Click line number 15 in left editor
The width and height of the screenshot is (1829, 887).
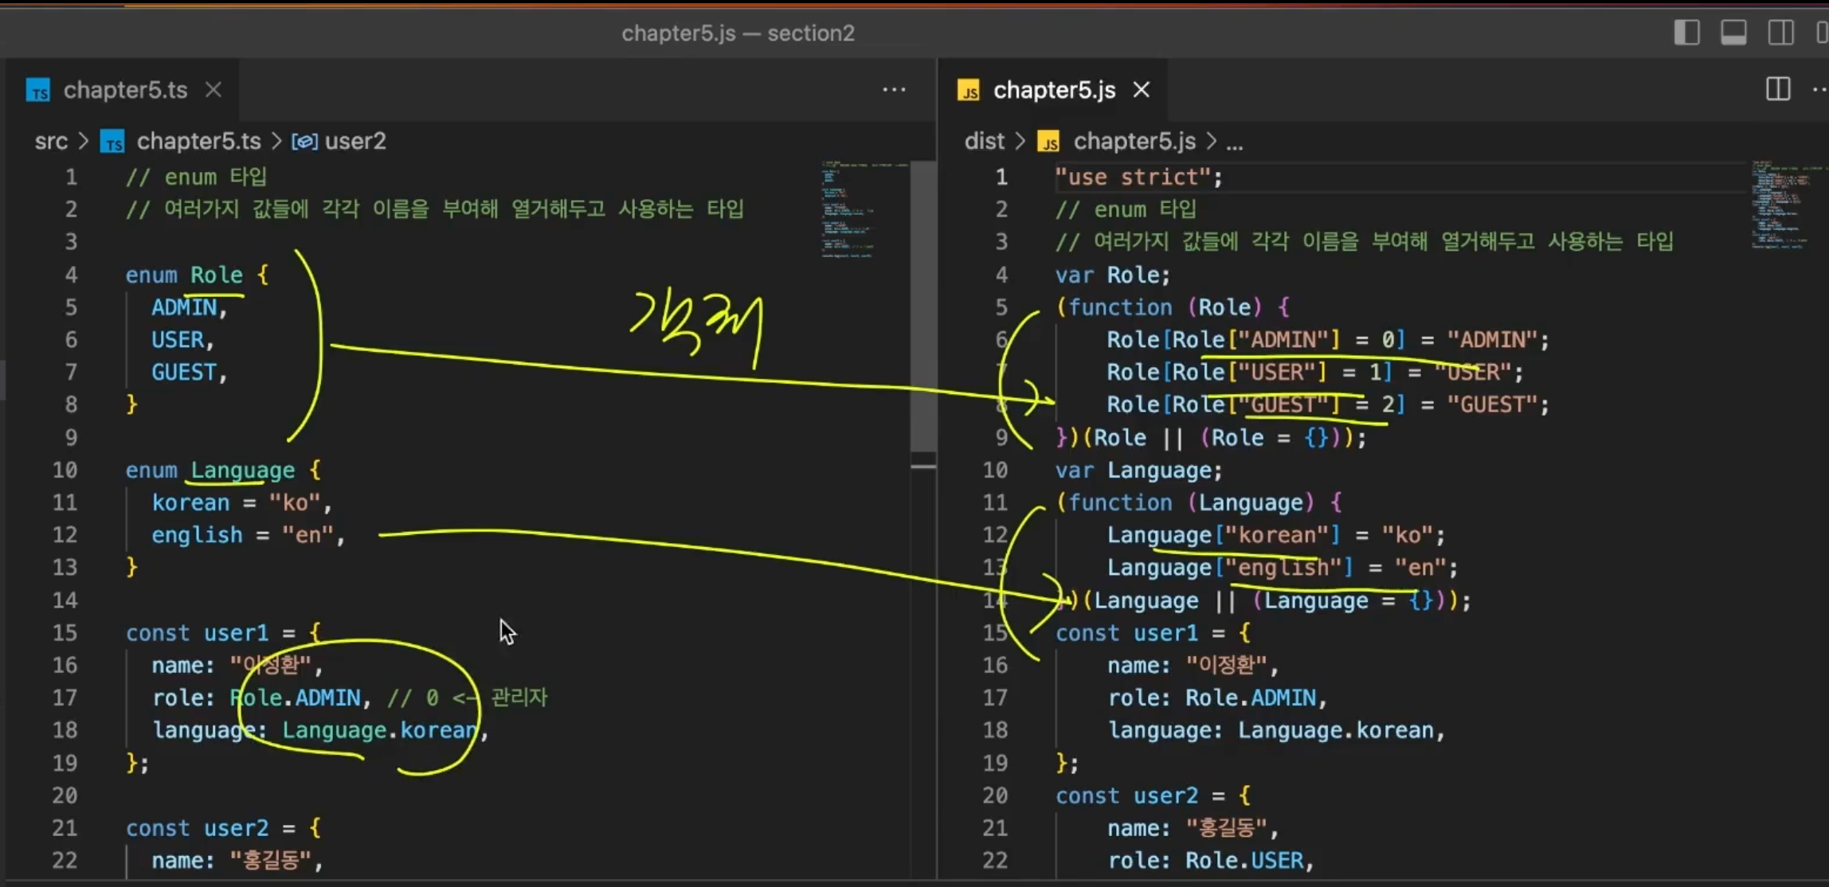click(65, 632)
